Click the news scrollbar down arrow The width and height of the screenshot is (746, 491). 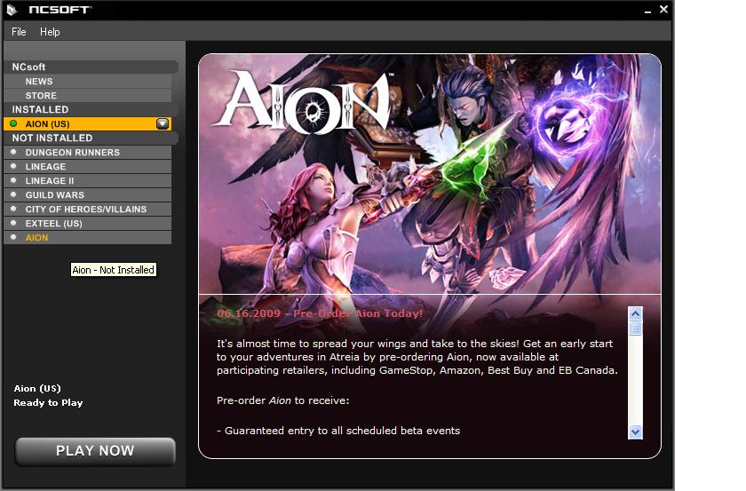[635, 432]
